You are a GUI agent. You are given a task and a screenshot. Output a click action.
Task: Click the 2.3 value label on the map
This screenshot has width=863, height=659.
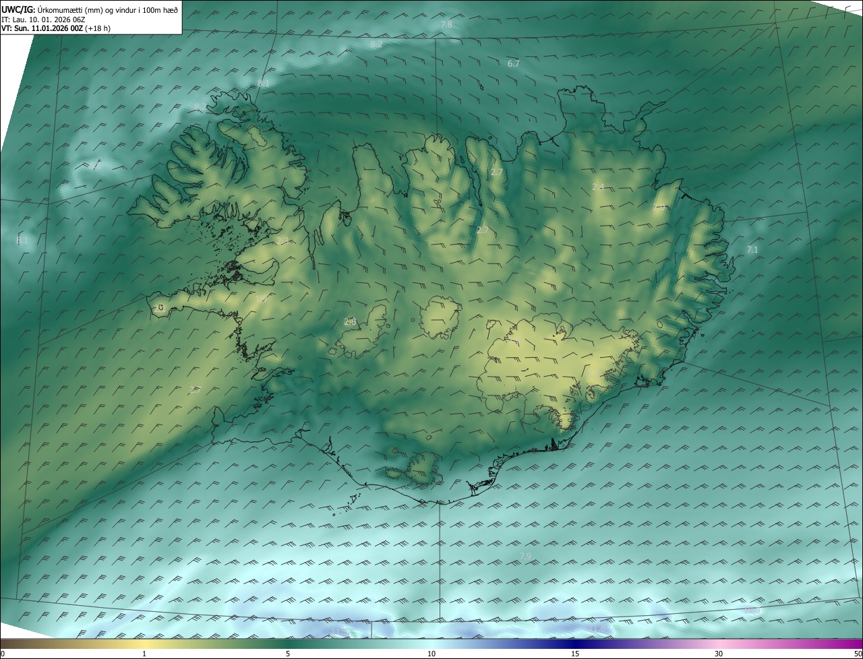pyautogui.click(x=282, y=241)
